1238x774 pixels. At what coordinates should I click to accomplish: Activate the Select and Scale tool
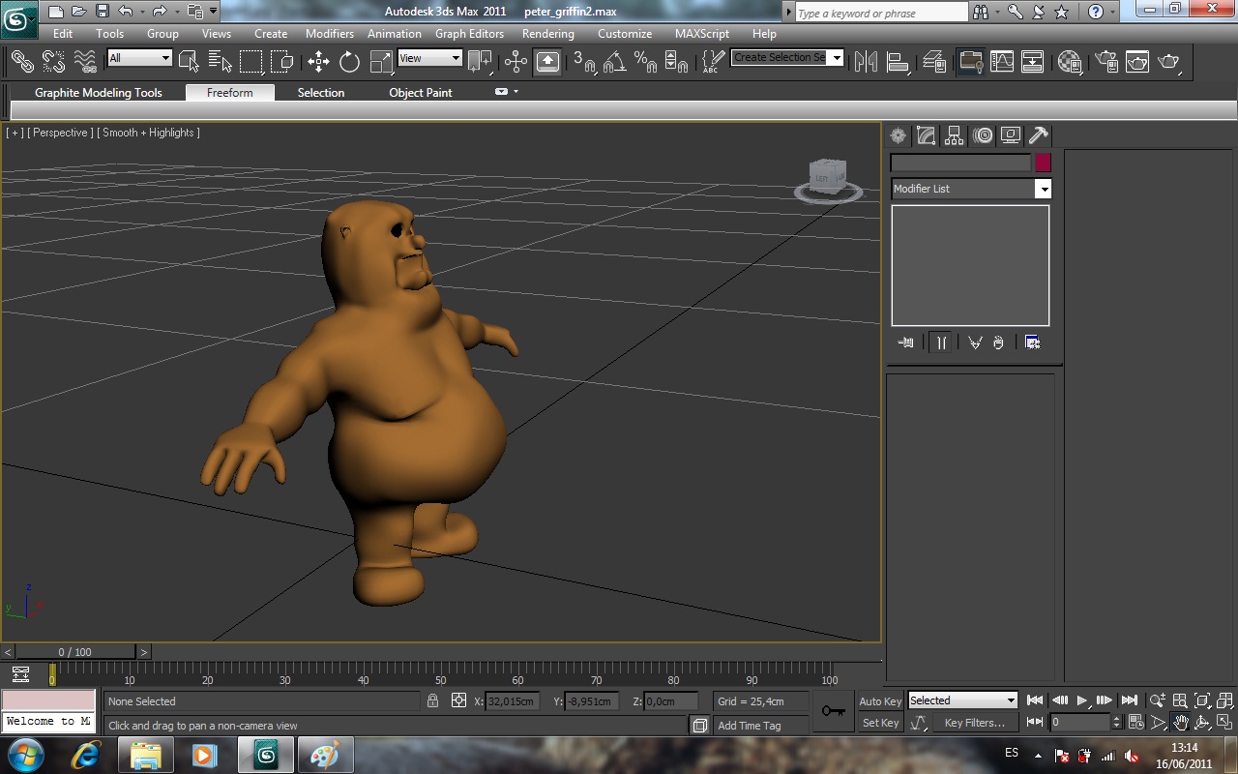pyautogui.click(x=381, y=62)
